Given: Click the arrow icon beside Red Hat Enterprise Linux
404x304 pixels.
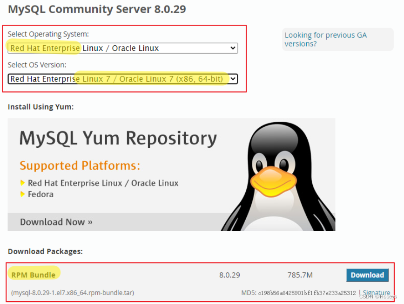Looking at the screenshot, I should tap(22, 183).
